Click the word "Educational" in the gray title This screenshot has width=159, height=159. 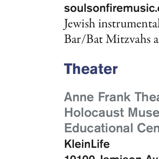click(99, 128)
